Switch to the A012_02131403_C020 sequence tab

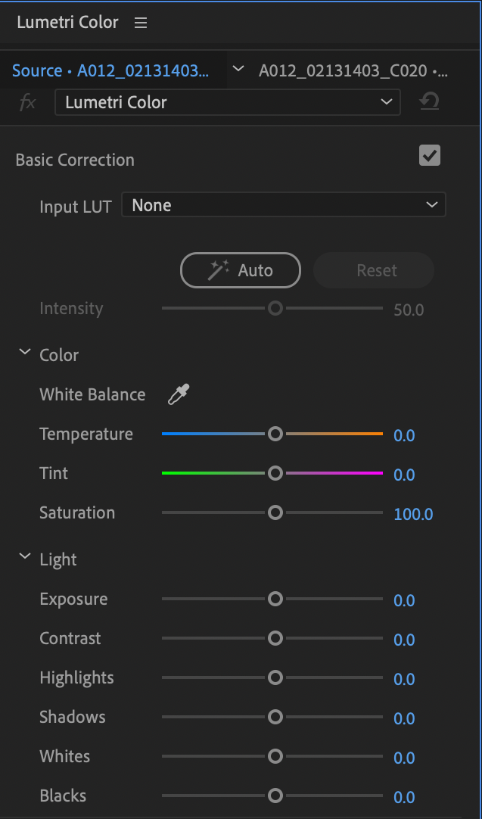coord(353,70)
